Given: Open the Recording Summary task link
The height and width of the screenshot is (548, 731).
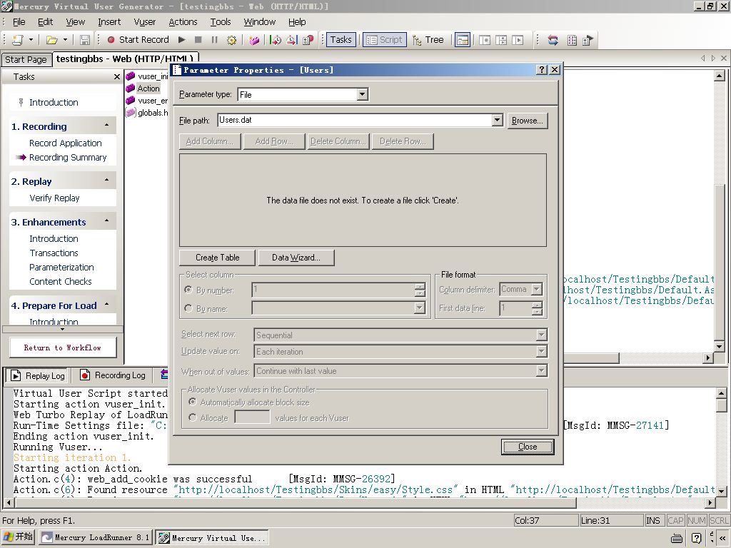Looking at the screenshot, I should click(68, 158).
